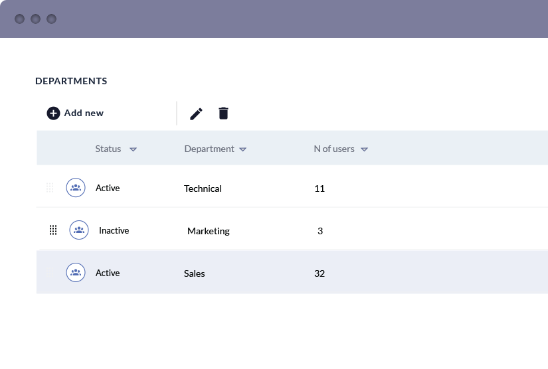
Task: Click the Department column header text
Action: click(x=209, y=149)
